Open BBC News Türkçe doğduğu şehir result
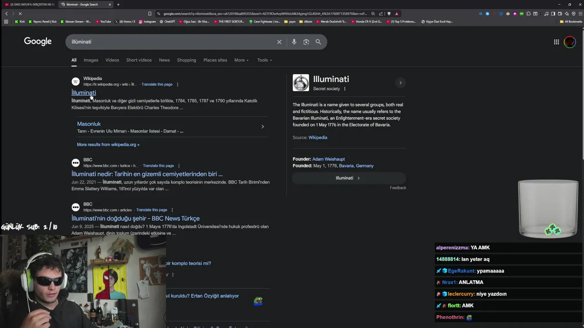 tap(136, 218)
